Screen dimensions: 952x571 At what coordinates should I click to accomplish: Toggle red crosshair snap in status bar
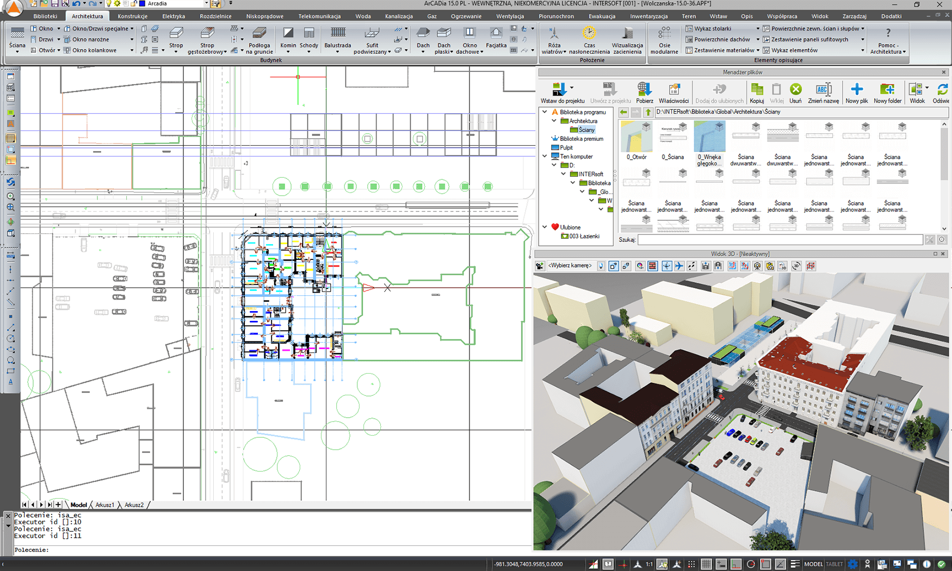pos(623,564)
